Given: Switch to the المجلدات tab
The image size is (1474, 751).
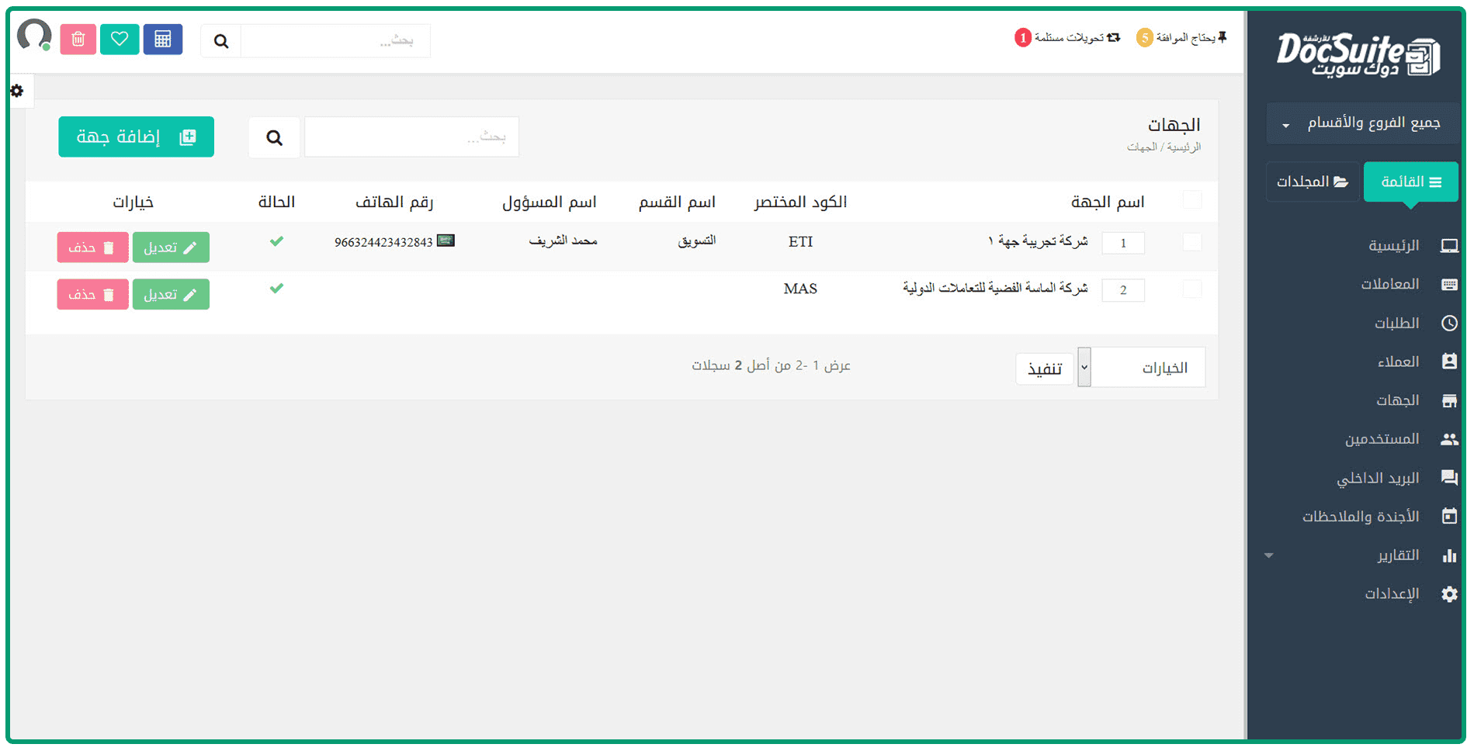Looking at the screenshot, I should tap(1313, 182).
